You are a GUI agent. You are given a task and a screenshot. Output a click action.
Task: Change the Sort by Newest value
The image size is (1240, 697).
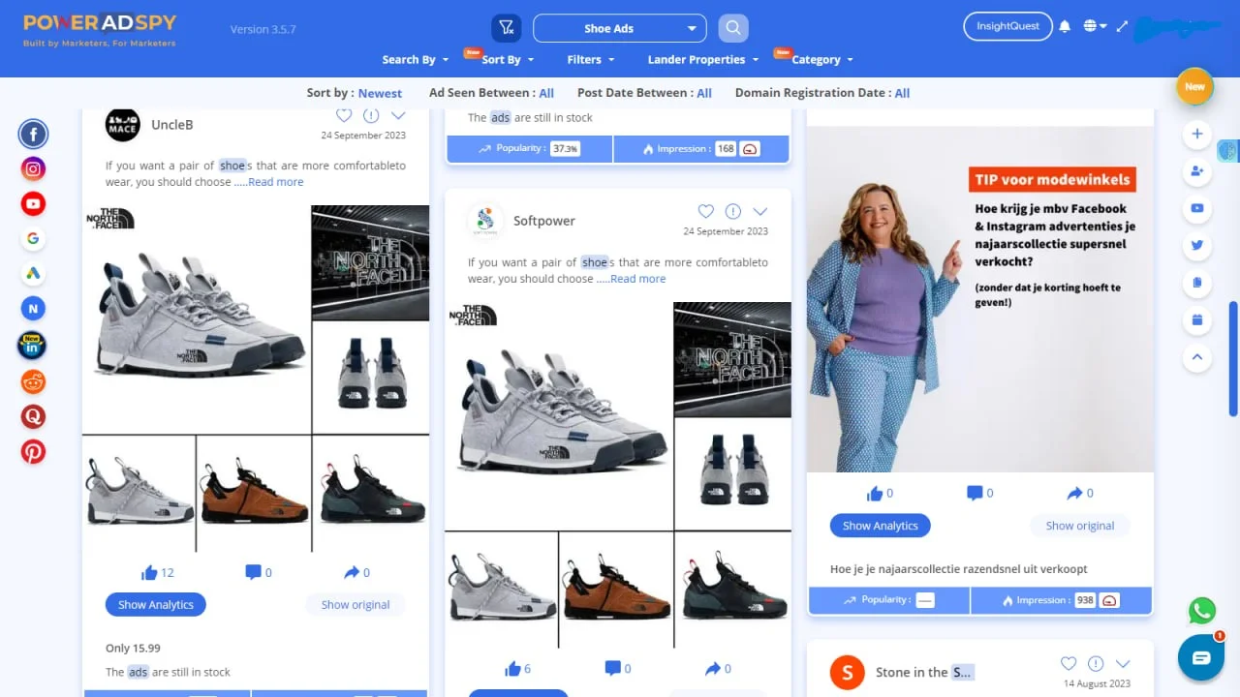pyautogui.click(x=380, y=94)
